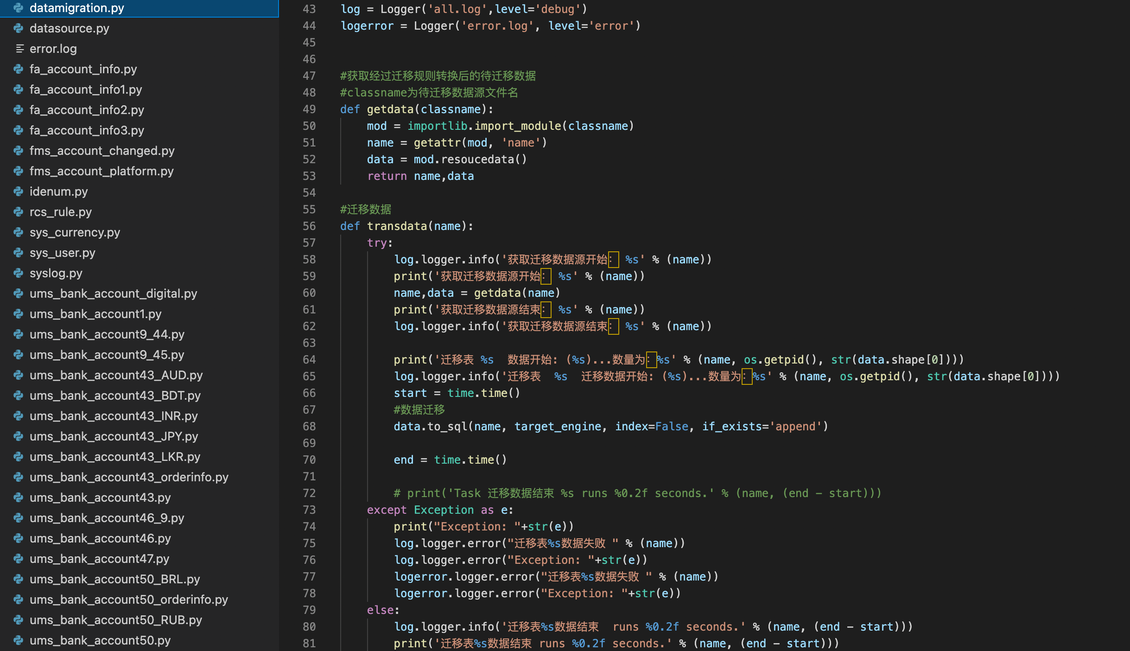Open fms_account_changed.py

click(139, 151)
